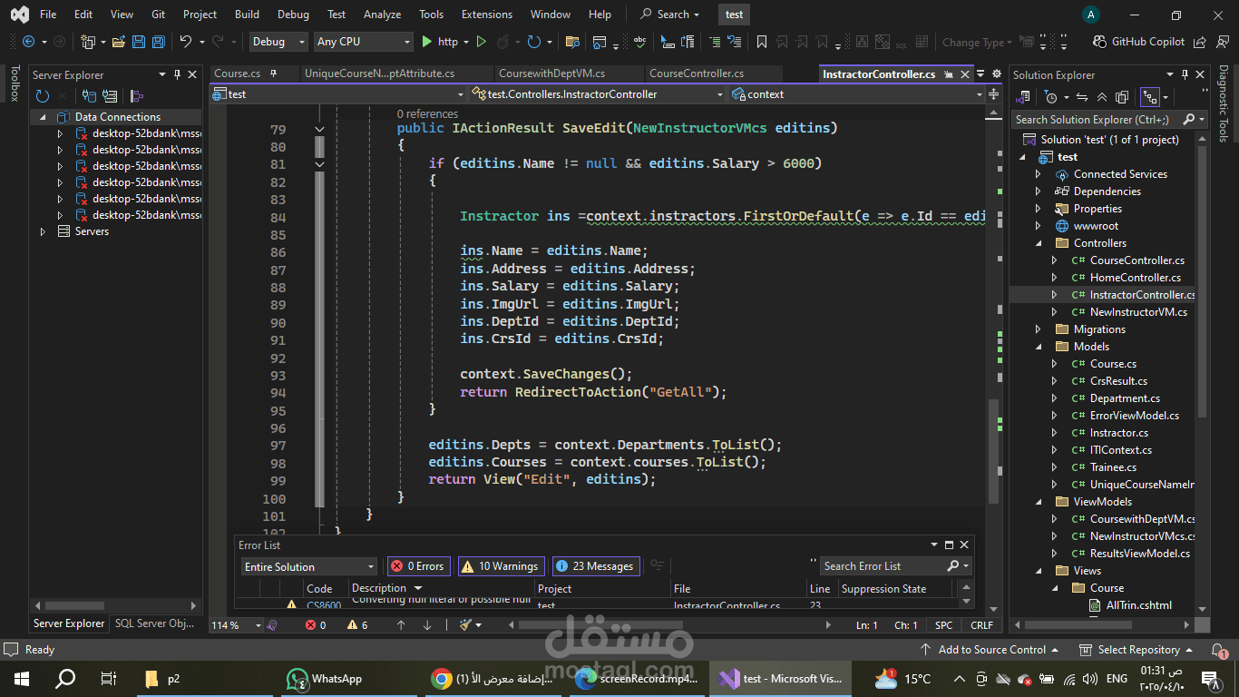Start debugging with the green http play button

pyautogui.click(x=439, y=42)
